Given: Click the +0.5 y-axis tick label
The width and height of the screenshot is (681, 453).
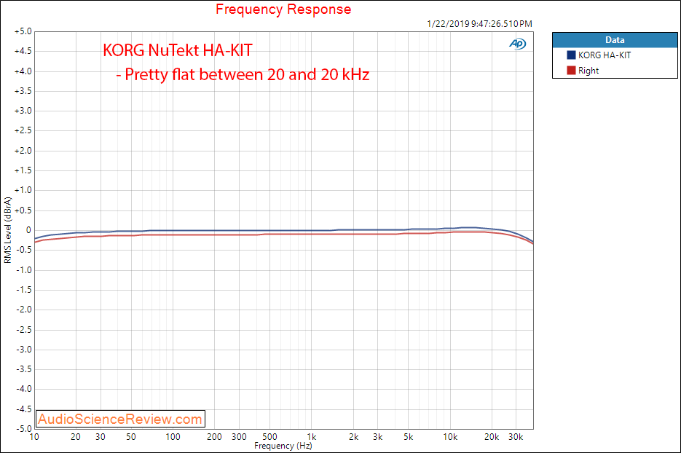Looking at the screenshot, I should [23, 210].
